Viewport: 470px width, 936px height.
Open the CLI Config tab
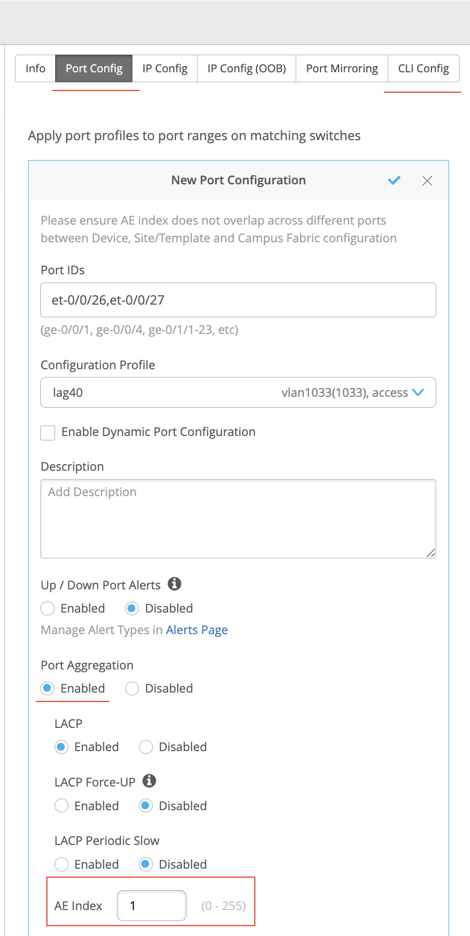click(x=423, y=68)
